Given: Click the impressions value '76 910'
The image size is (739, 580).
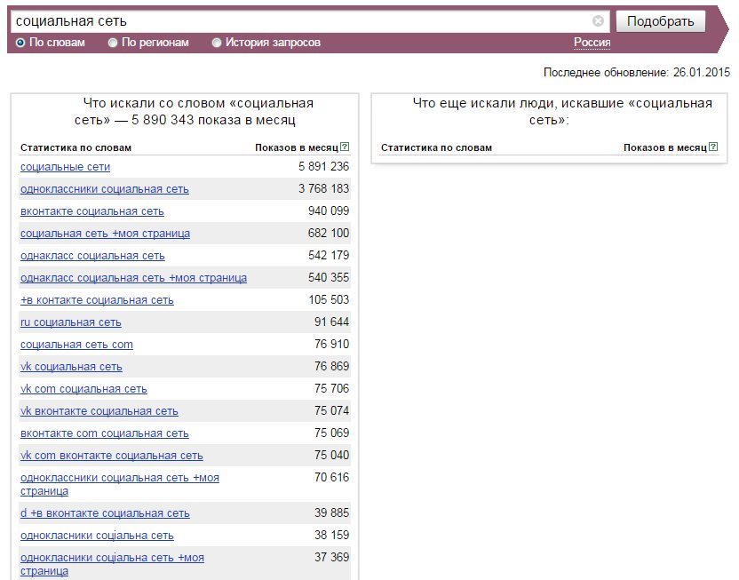Looking at the screenshot, I should pyautogui.click(x=331, y=344).
